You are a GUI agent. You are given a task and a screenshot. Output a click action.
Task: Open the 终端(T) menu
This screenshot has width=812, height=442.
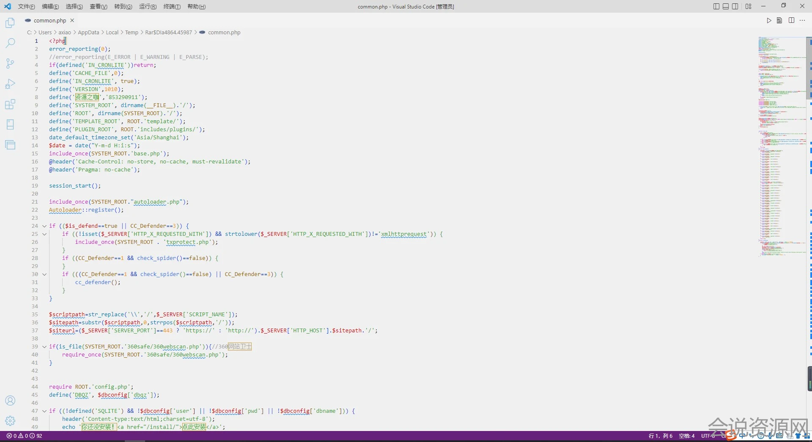click(x=172, y=6)
